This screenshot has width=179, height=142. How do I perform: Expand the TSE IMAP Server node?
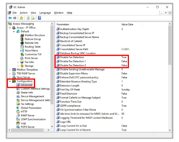10,74
